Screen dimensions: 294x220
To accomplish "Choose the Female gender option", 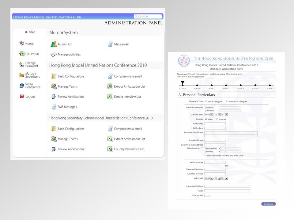I will coord(217,119).
